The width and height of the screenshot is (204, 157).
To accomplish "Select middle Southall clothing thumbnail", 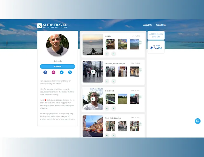I will pos(122,72).
